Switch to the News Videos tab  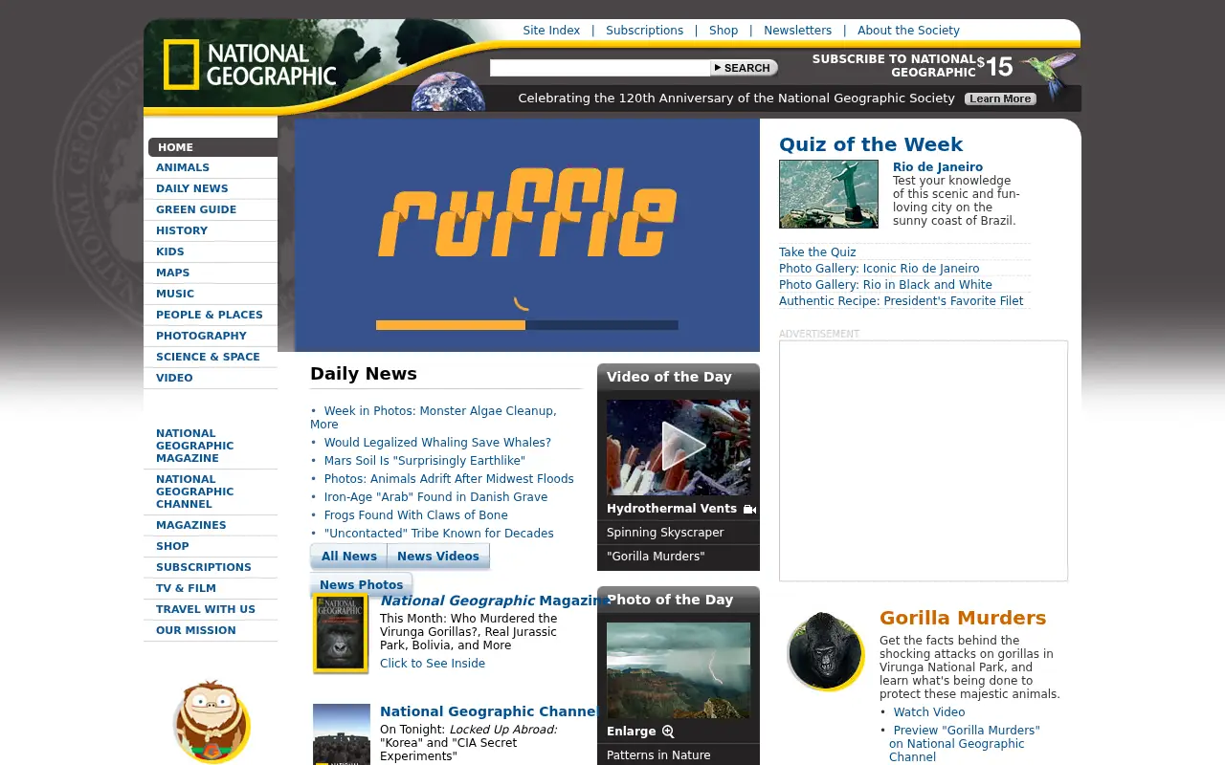click(438, 557)
